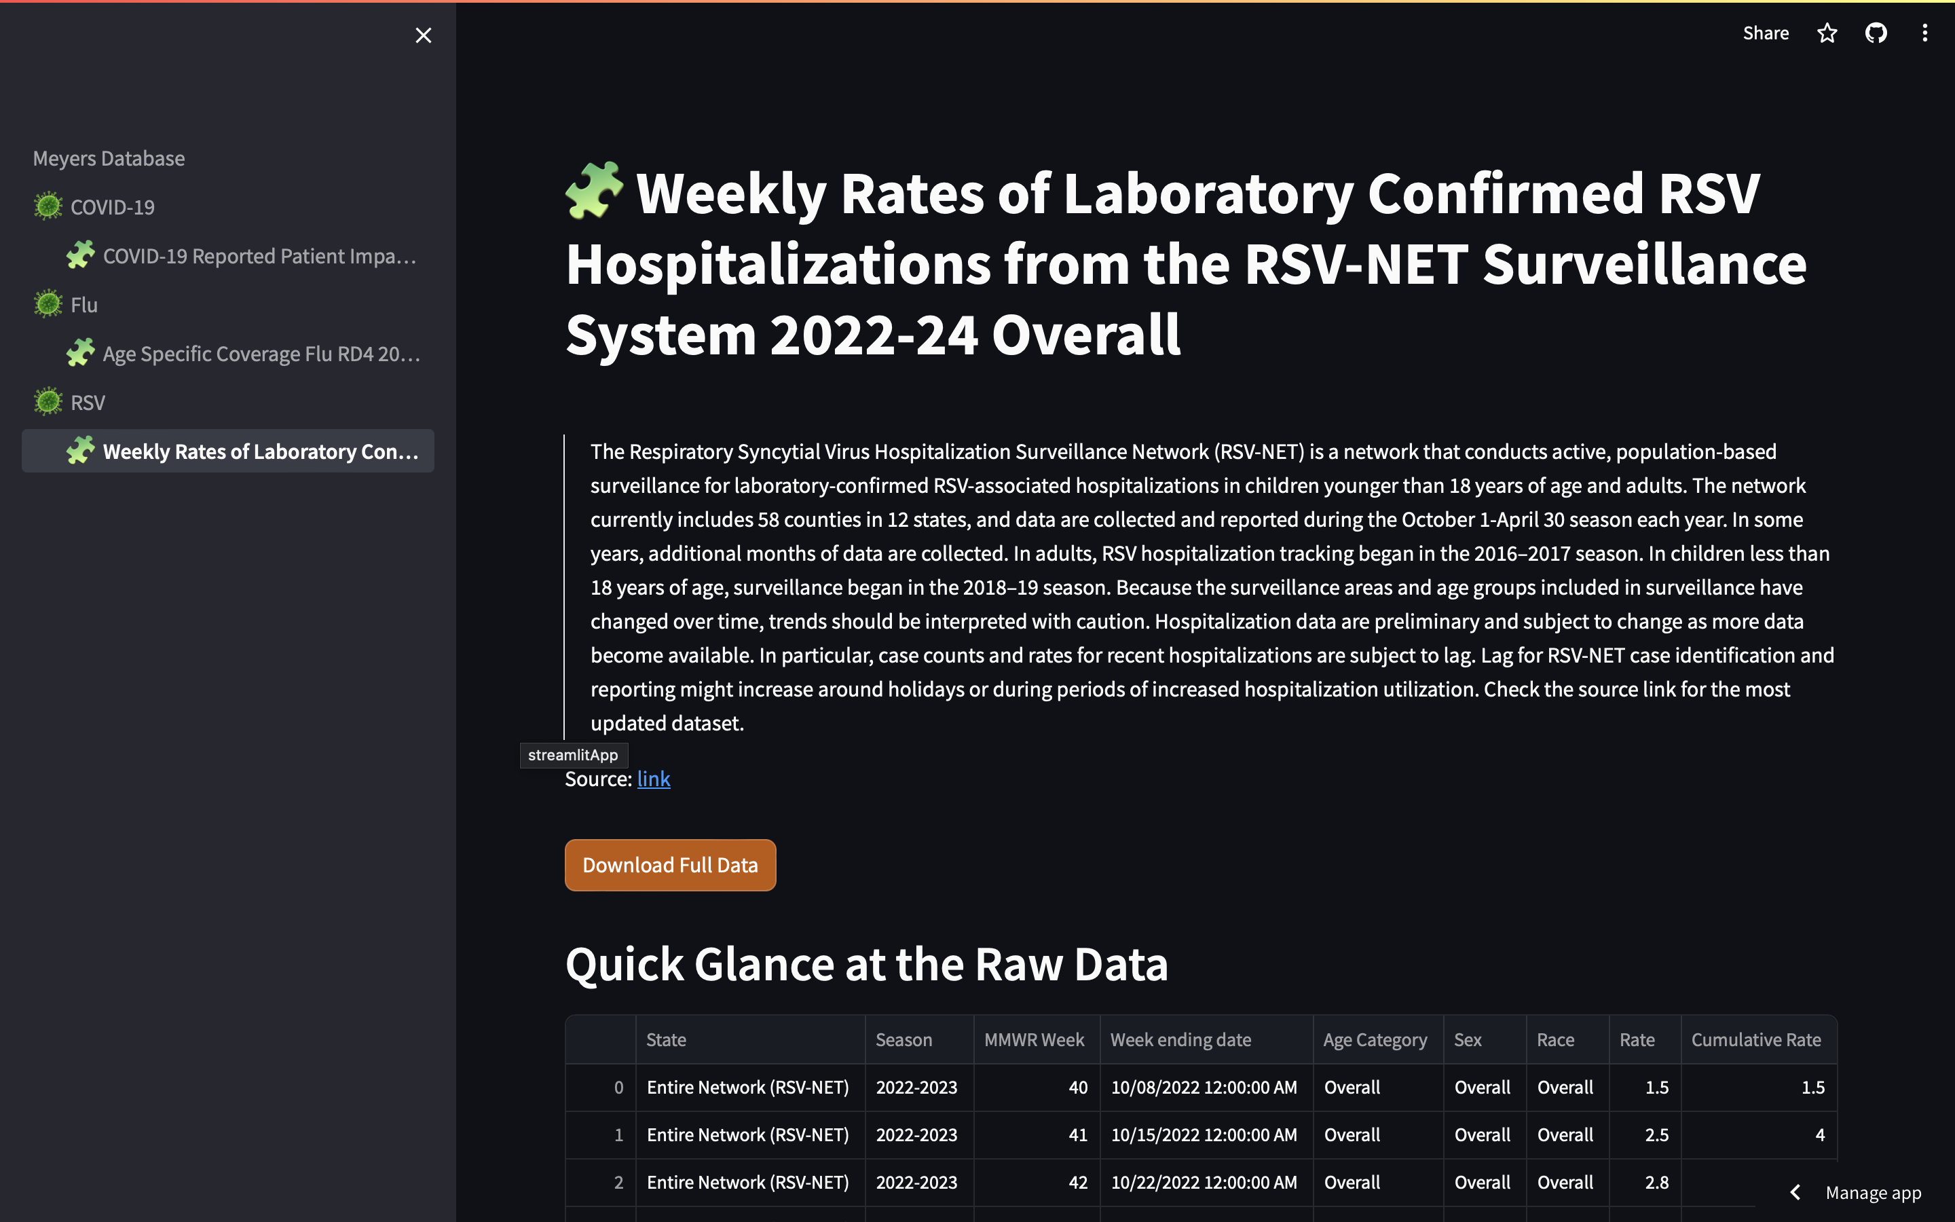Click the source 'link' hyperlink
1955x1222 pixels.
click(652, 779)
